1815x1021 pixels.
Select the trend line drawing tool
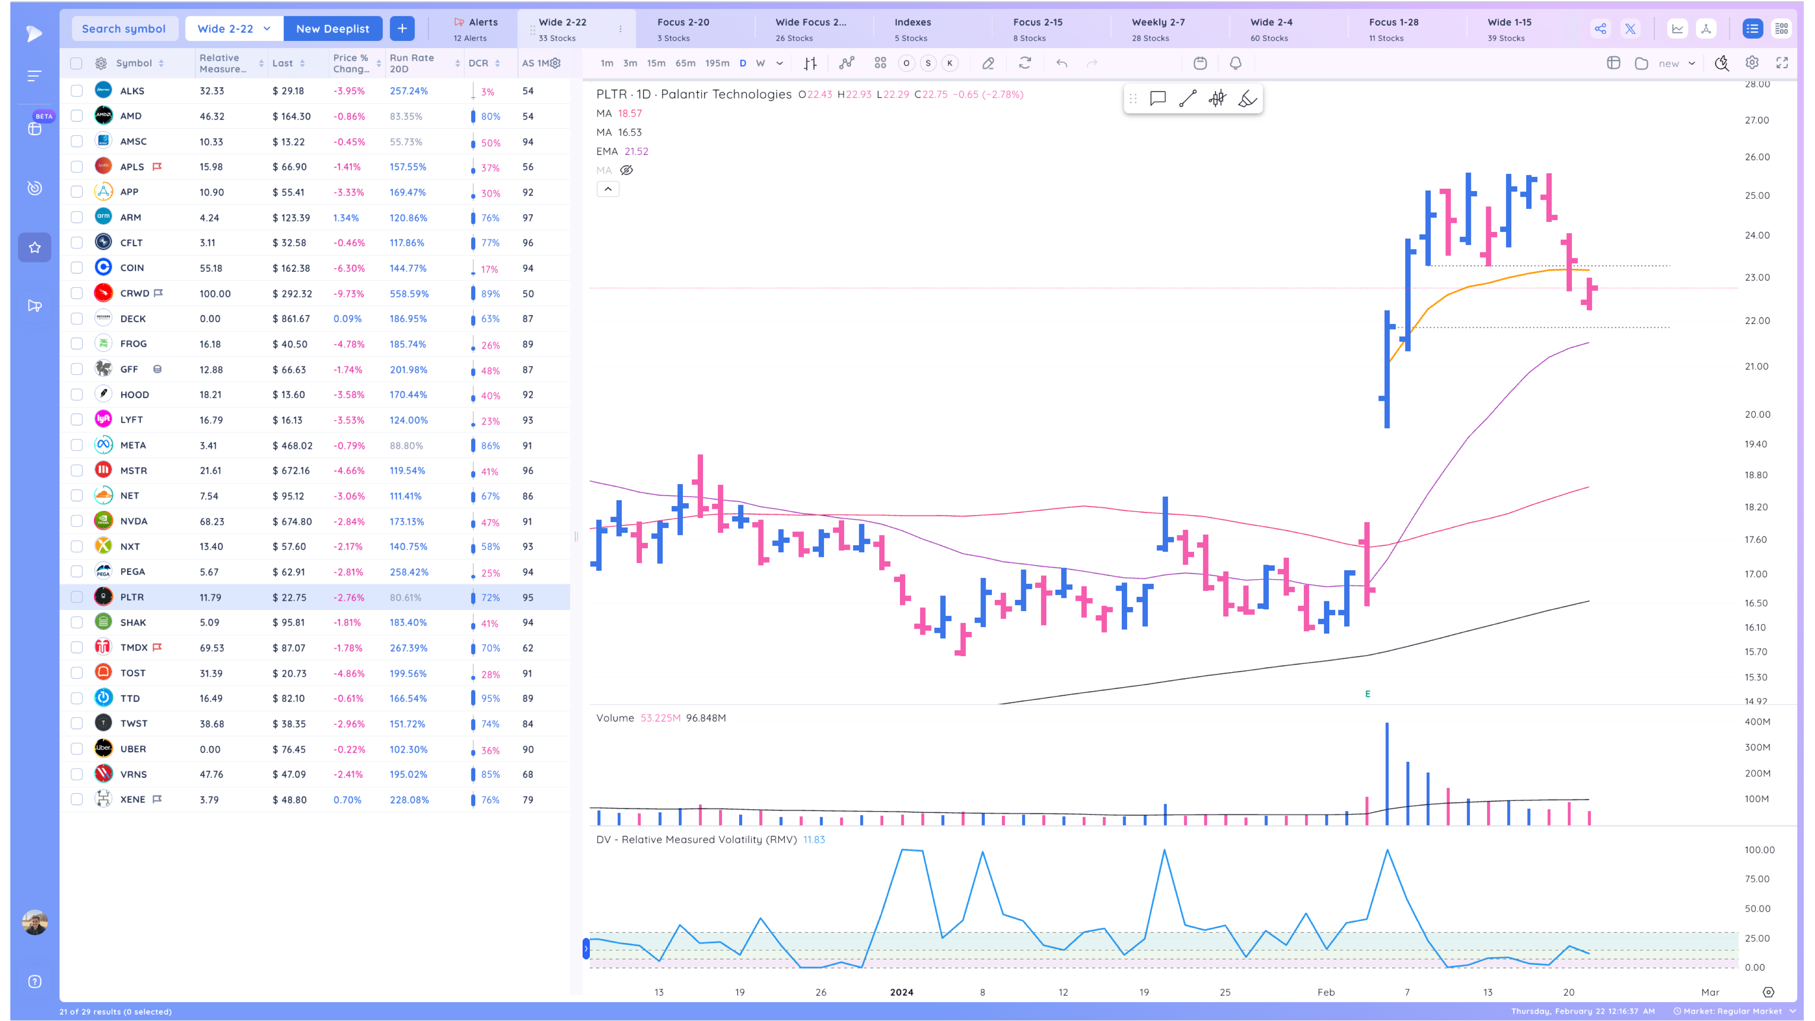click(x=1187, y=98)
